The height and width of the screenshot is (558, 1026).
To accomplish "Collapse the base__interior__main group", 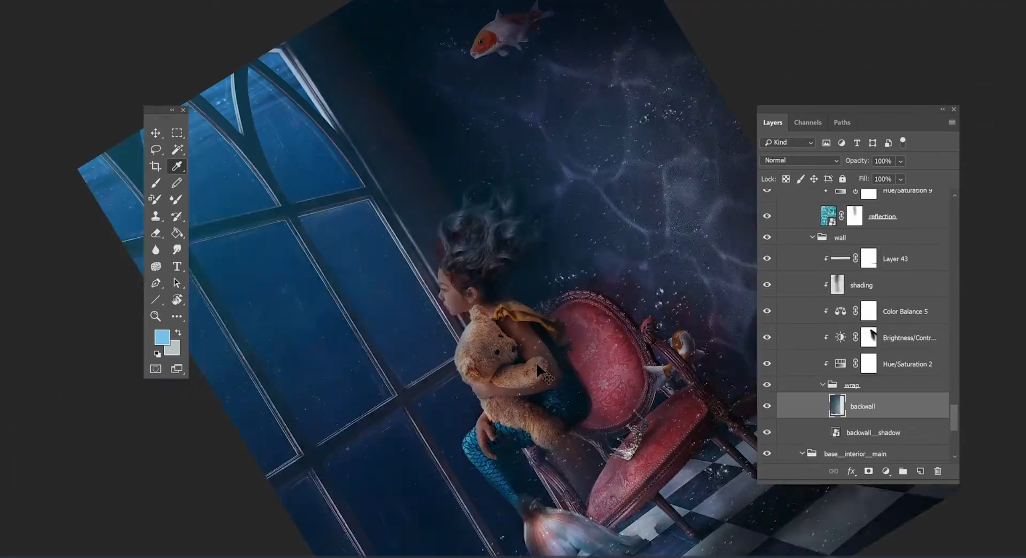I will pyautogui.click(x=802, y=453).
